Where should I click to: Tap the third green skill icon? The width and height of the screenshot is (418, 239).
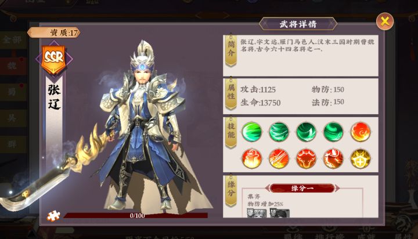(306, 132)
